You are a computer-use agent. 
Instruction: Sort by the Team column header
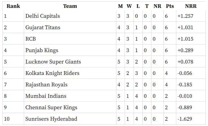70,6
